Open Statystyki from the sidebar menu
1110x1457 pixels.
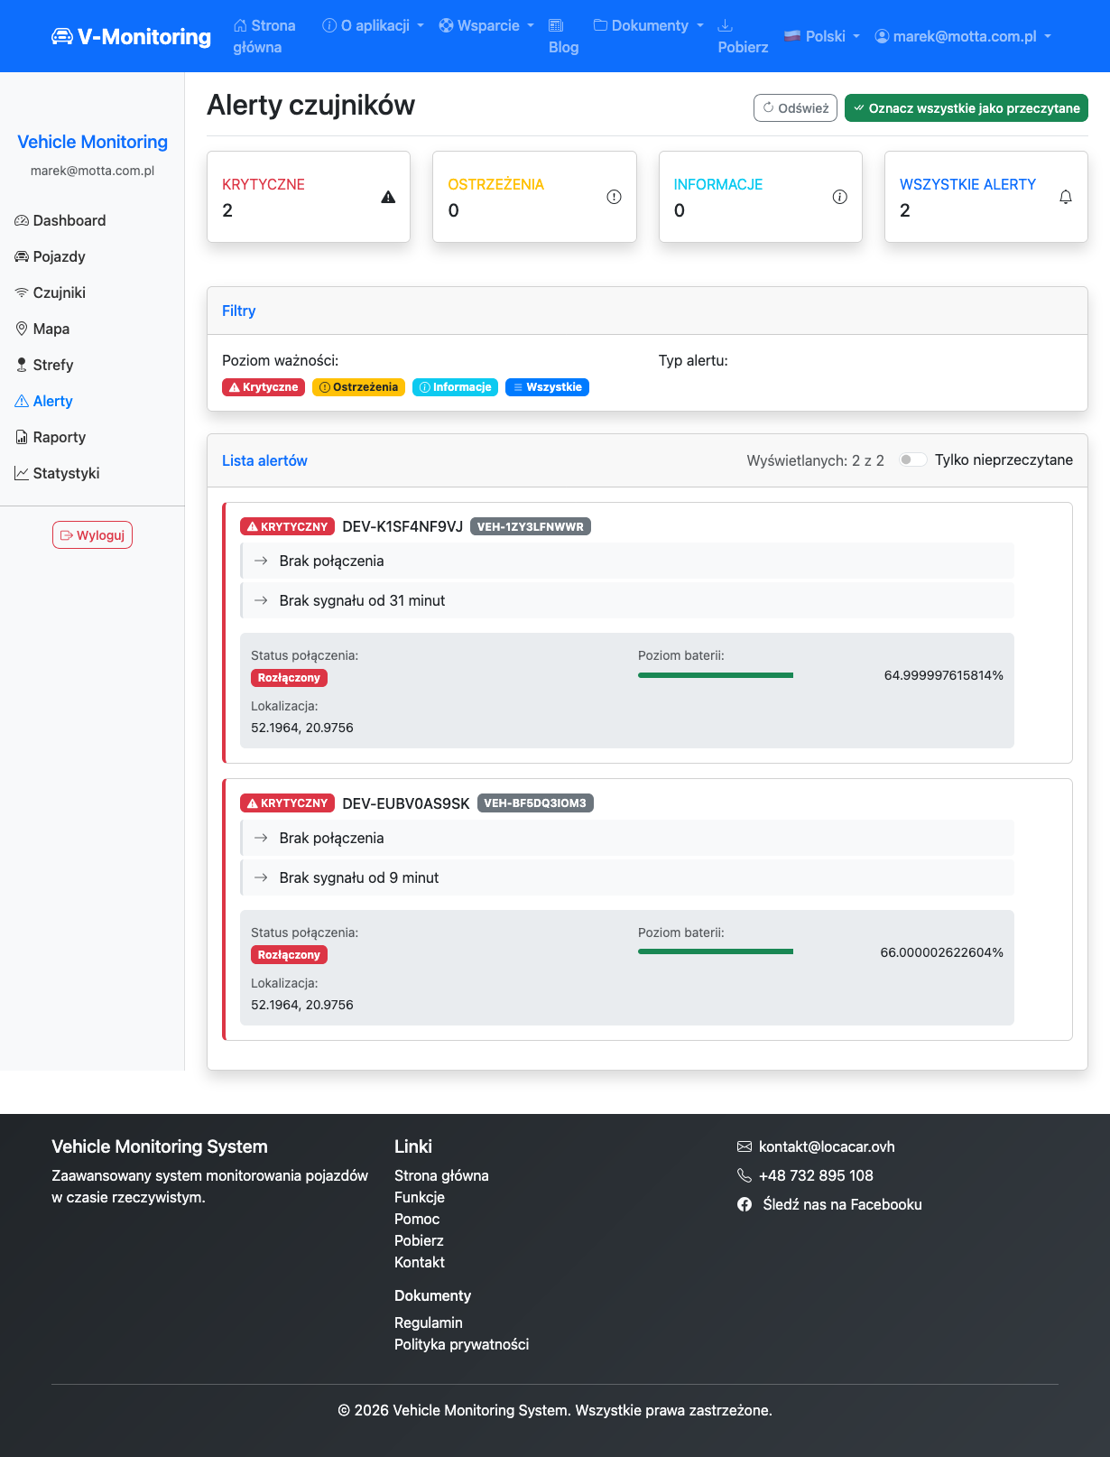66,473
